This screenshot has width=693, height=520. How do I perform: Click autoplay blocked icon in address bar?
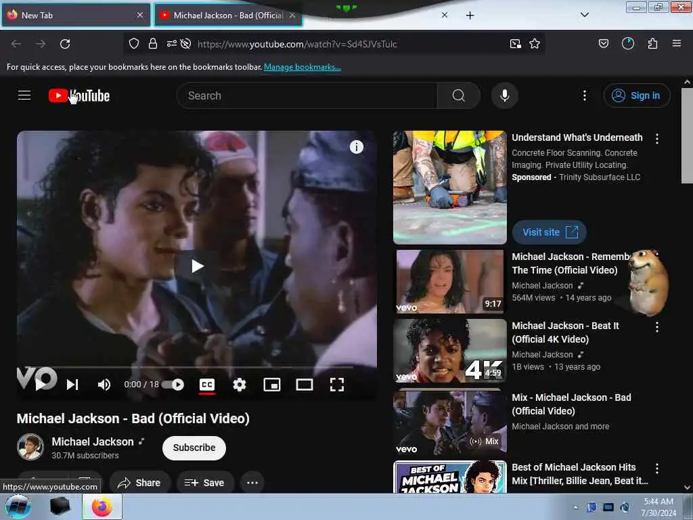click(x=186, y=43)
